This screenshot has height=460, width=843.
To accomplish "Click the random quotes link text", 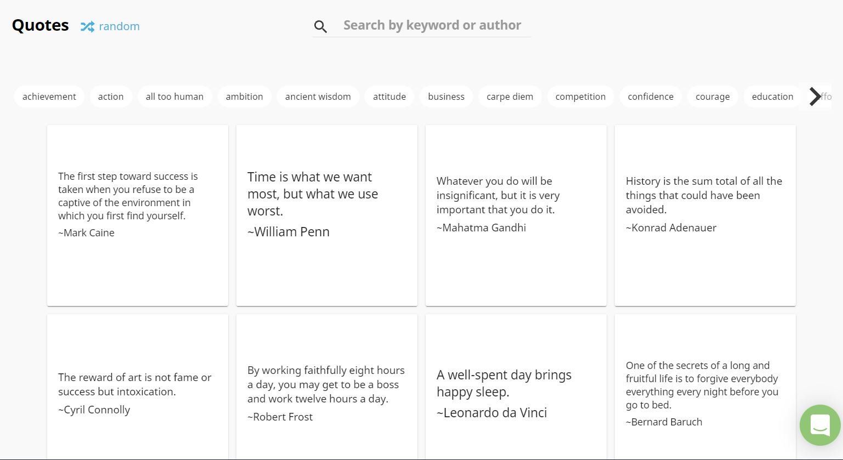I will (x=119, y=26).
